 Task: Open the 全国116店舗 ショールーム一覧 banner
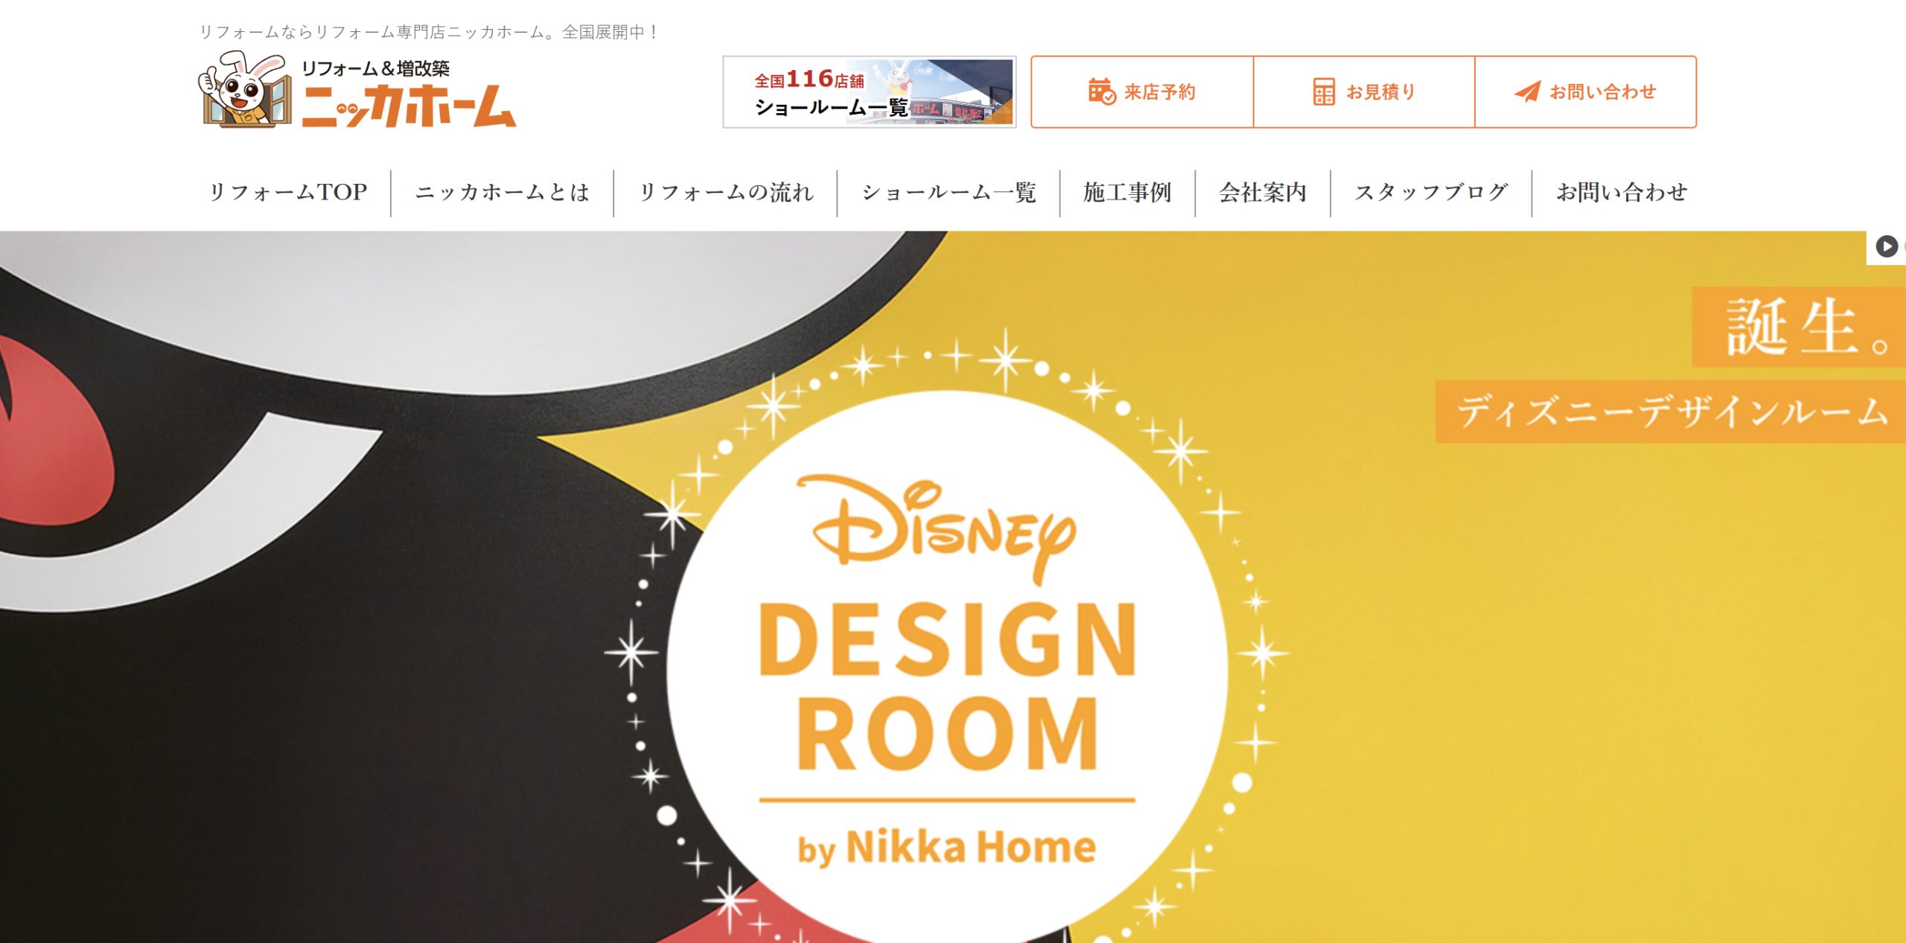click(x=869, y=92)
